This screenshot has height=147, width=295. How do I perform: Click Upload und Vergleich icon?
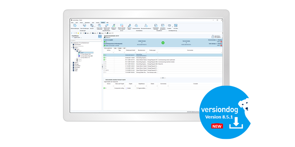point(114,26)
